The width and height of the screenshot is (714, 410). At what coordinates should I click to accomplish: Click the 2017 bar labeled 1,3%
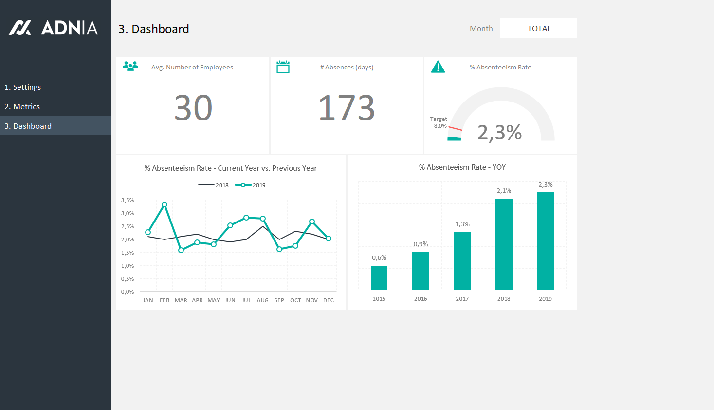[462, 261]
